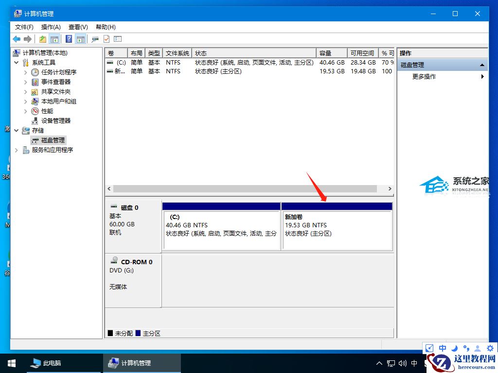498x373 pixels.
Task: Collapse the 系统工具 tree node
Action: point(17,63)
